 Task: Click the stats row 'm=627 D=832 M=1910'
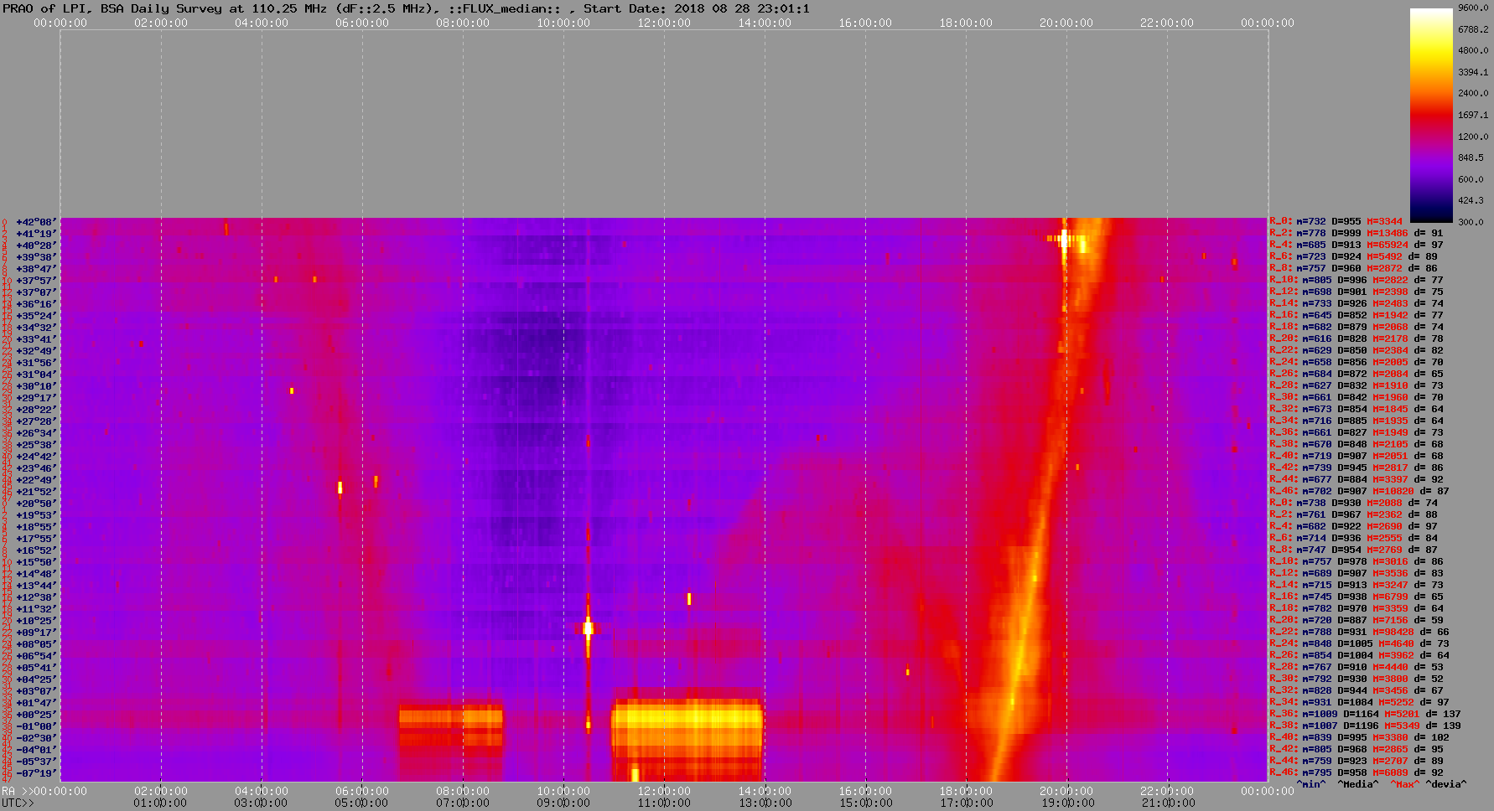pyautogui.click(x=1357, y=386)
